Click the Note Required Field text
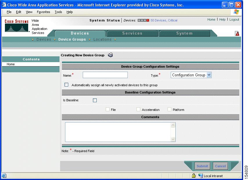This screenshot has width=248, height=180. tap(78, 151)
